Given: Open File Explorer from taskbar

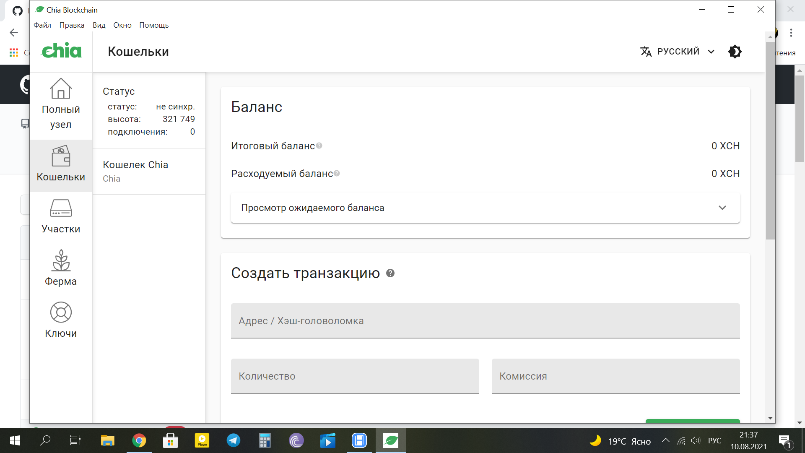Looking at the screenshot, I should pyautogui.click(x=108, y=440).
